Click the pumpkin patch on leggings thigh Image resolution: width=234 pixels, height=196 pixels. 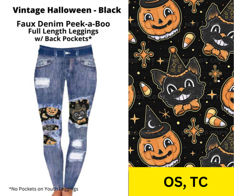[50, 113]
